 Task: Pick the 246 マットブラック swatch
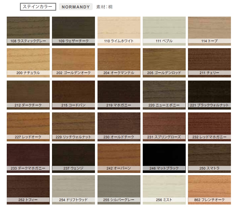pyautogui.click(x=164, y=158)
